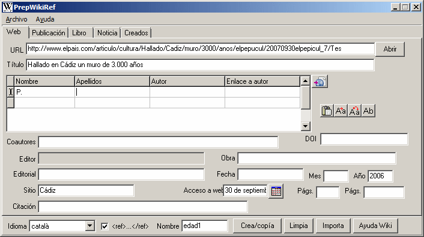Viewport: 424px width, 237px height.
Task: Click the Aa capitalize conversion icon
Action: (341, 111)
